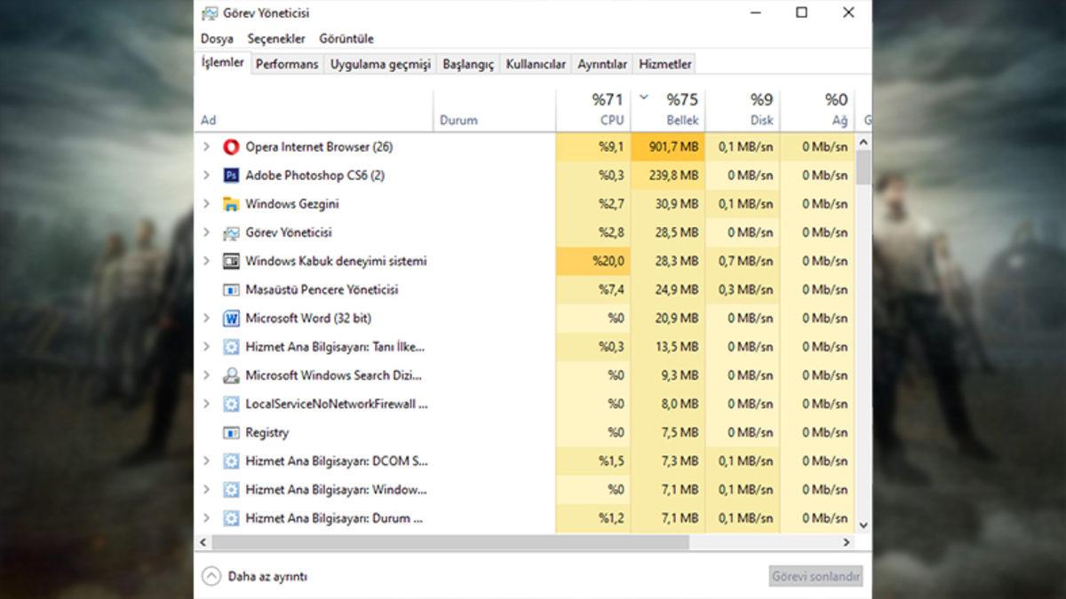Select the Görev Yöneticisi process icon
The height and width of the screenshot is (599, 1066).
coord(231,233)
